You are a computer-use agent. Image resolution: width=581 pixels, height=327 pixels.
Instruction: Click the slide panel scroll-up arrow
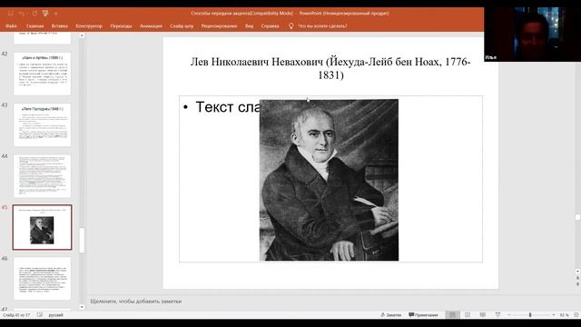(x=82, y=35)
